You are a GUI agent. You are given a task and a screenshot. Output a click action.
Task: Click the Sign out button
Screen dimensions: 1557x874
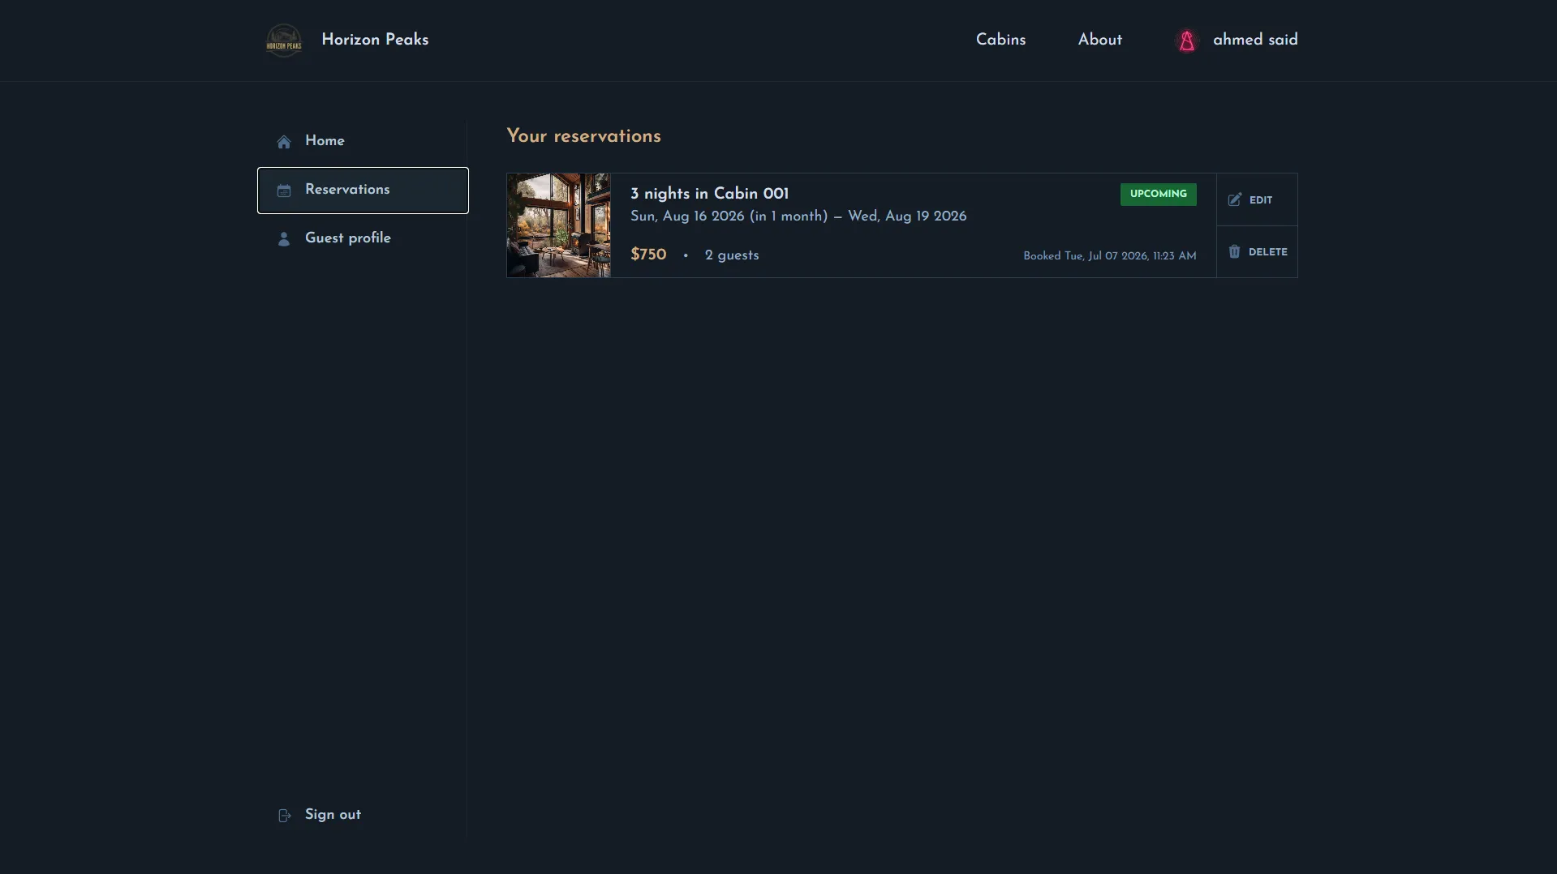363,815
